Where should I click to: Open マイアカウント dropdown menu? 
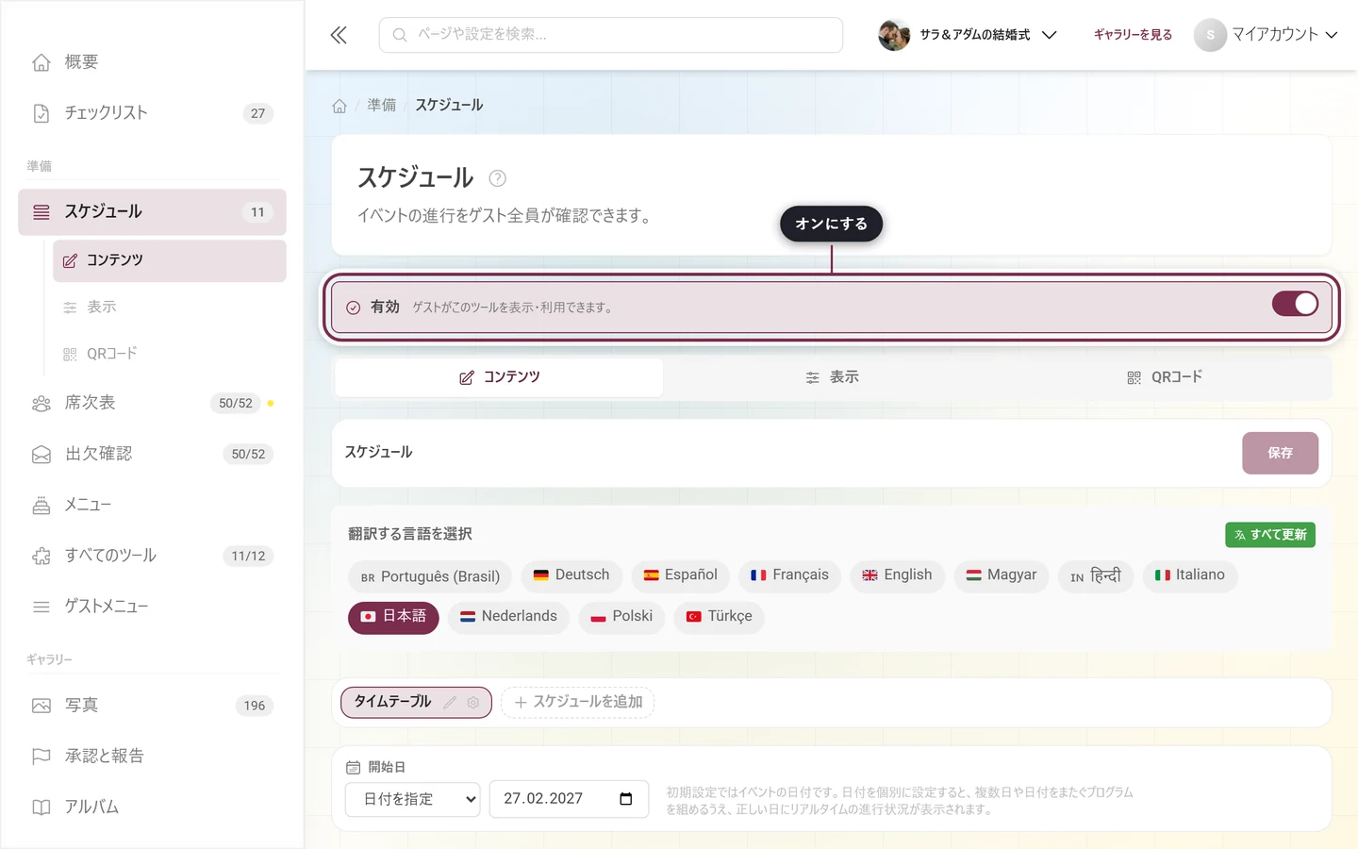(1266, 35)
